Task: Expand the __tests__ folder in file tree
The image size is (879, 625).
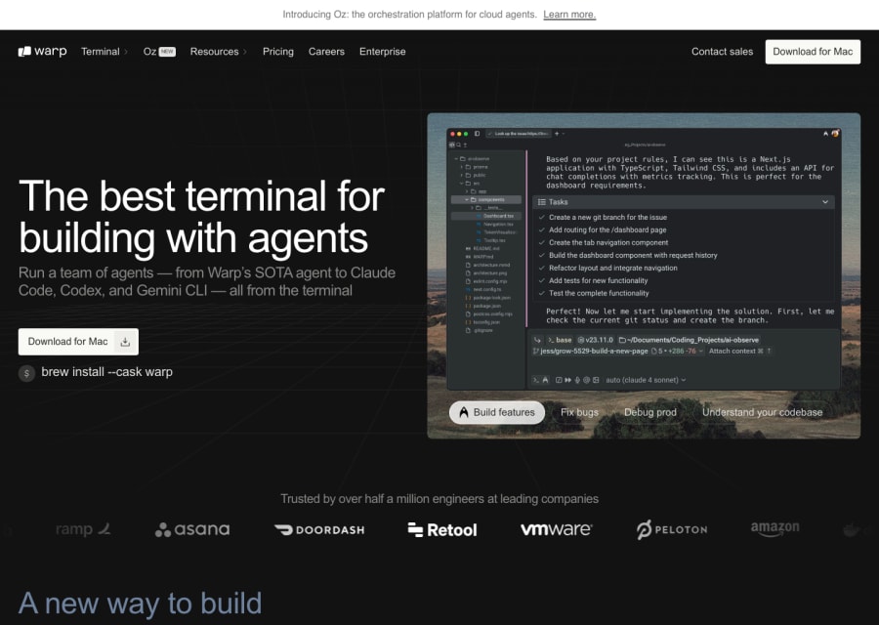Action: pyautogui.click(x=472, y=208)
